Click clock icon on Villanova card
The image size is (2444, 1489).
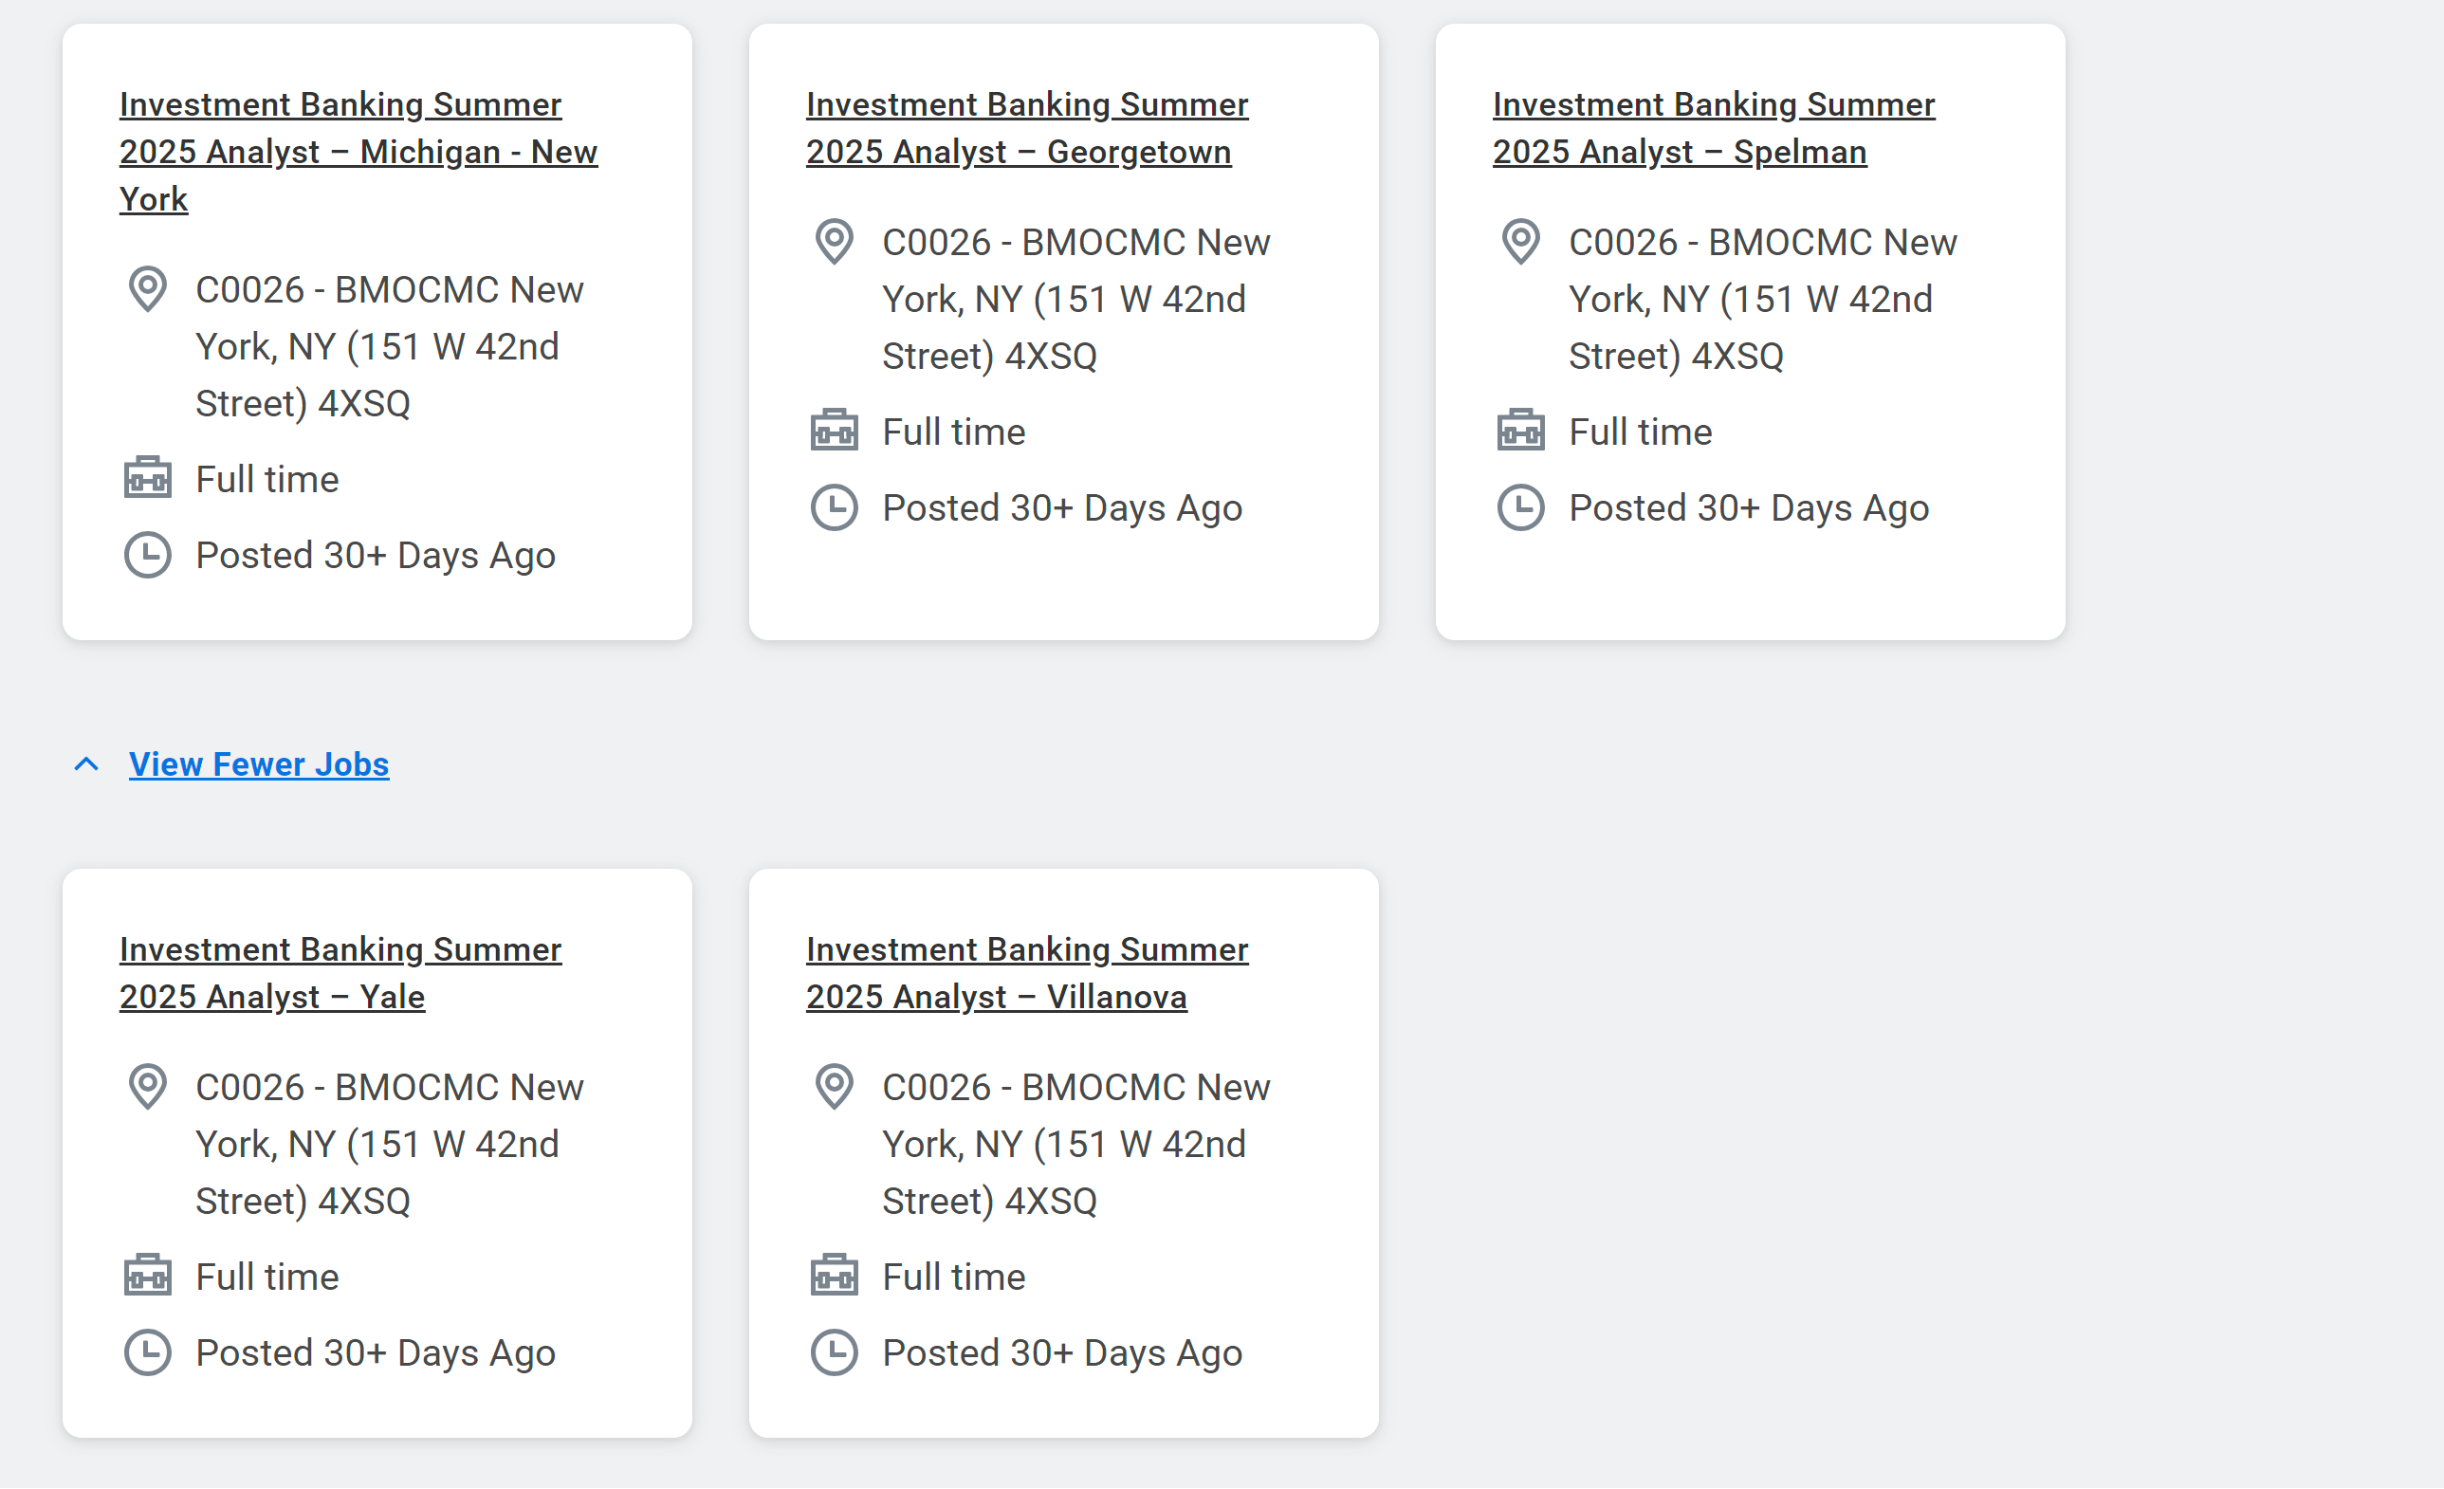[x=835, y=1353]
